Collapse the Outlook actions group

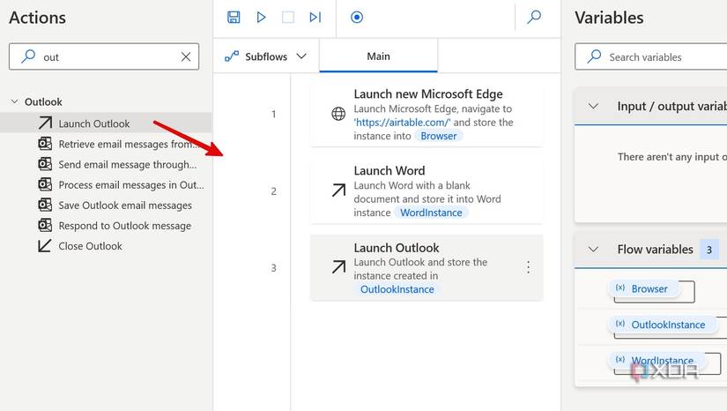pos(14,102)
